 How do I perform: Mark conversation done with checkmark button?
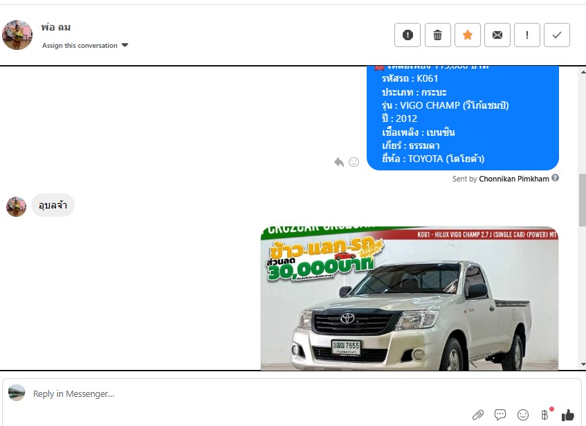[557, 35]
